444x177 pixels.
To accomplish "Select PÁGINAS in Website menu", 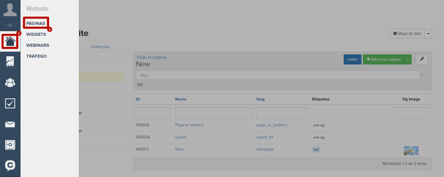I will pyautogui.click(x=36, y=23).
